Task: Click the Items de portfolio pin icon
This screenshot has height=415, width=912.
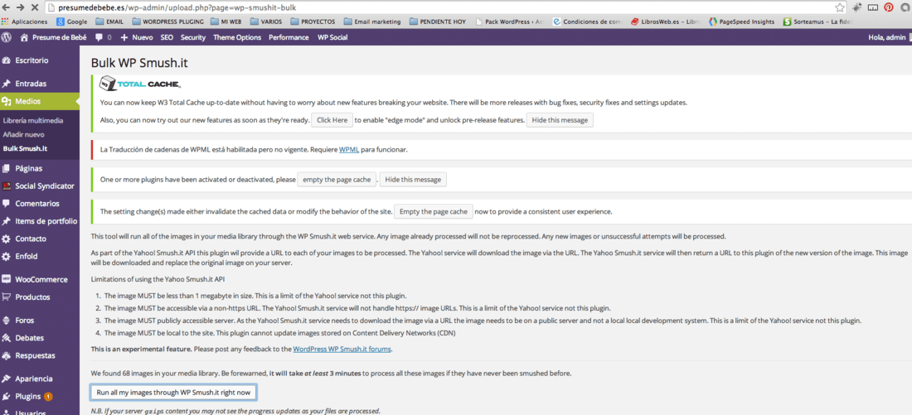Action: click(x=7, y=221)
